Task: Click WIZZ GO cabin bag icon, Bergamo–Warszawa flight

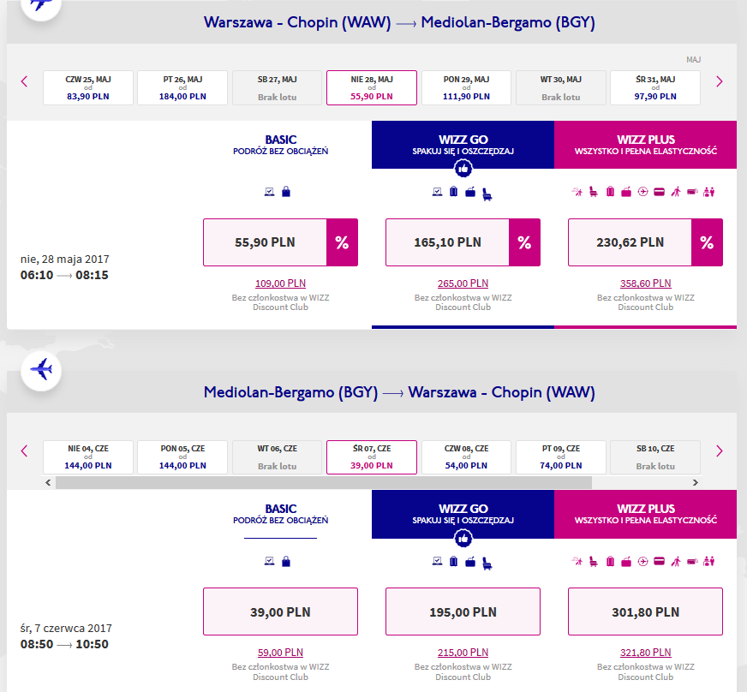Action: [470, 562]
